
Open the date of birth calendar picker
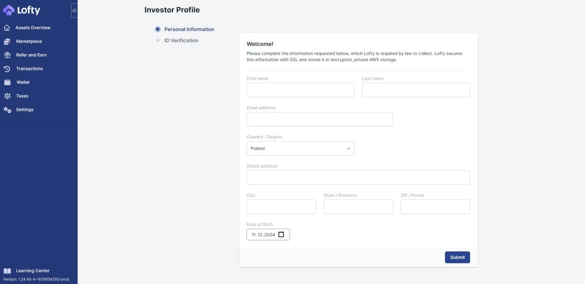click(281, 235)
